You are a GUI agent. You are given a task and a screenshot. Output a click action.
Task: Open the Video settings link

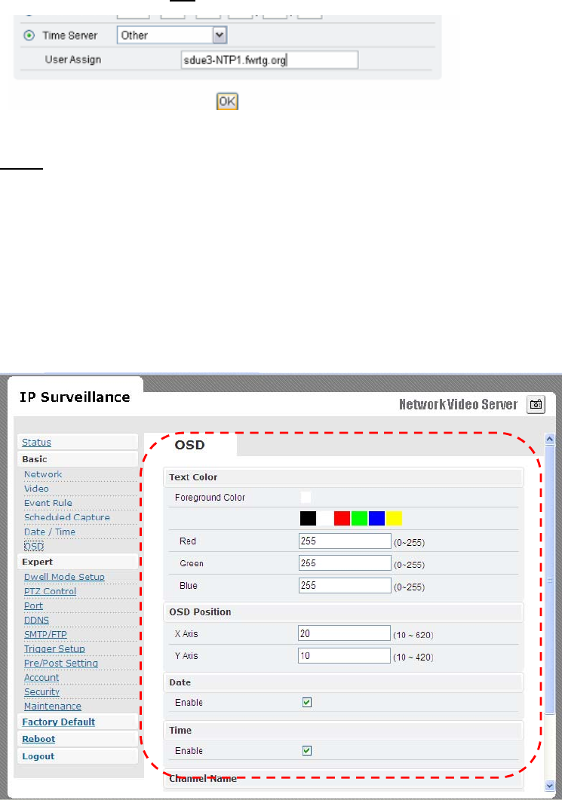pyautogui.click(x=36, y=489)
